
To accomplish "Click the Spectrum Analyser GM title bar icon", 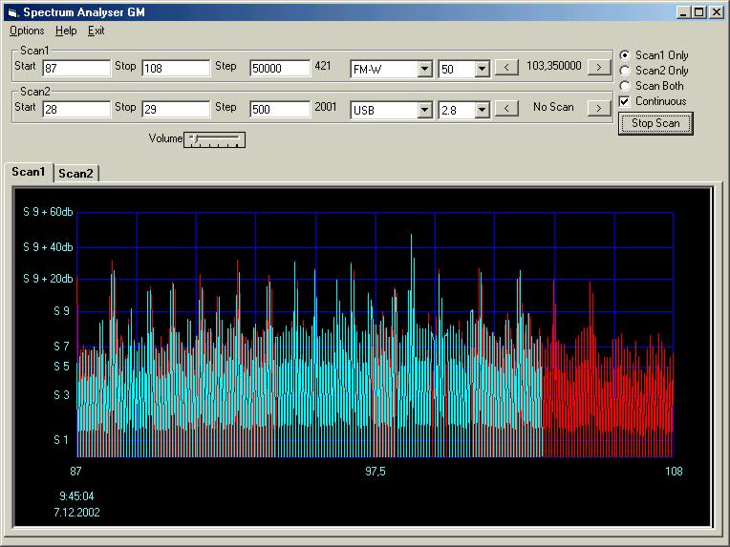I will [13, 12].
